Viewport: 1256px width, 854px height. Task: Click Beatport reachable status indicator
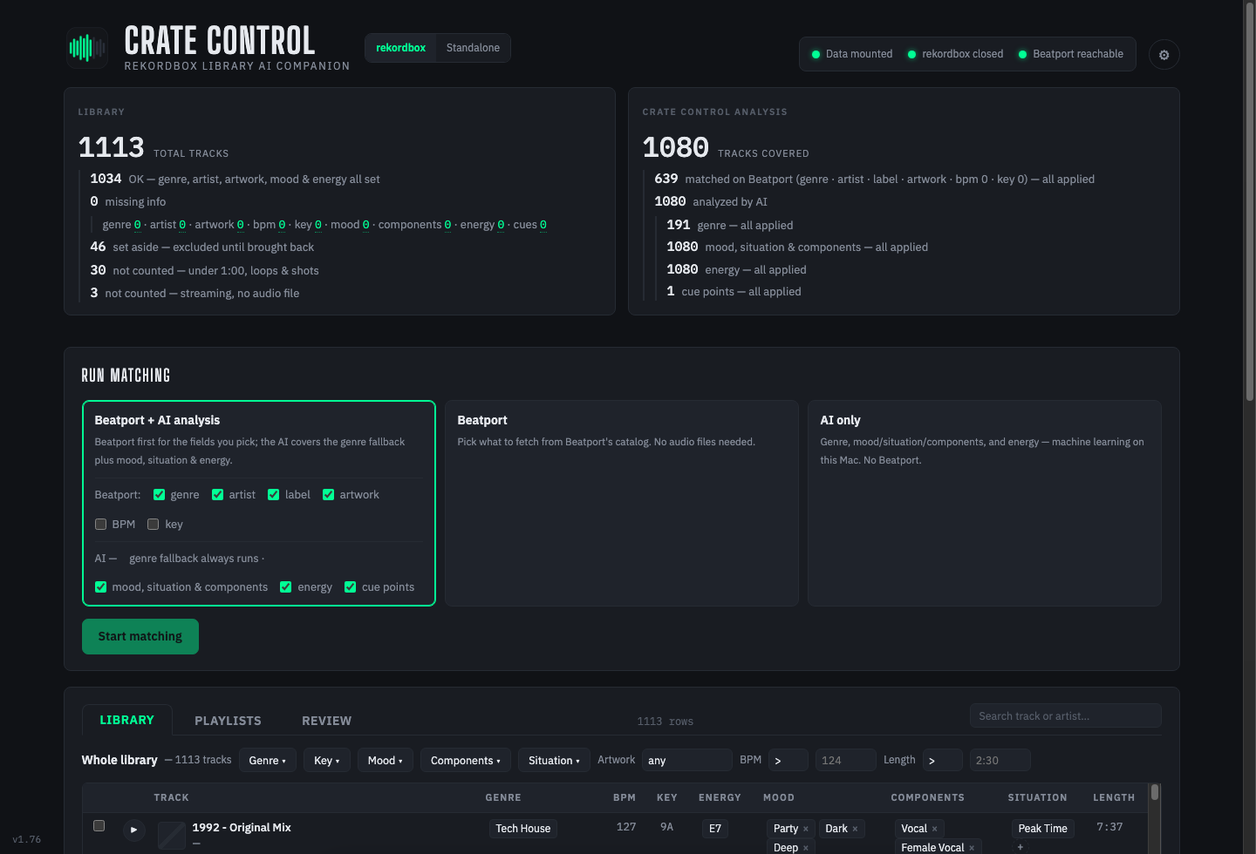point(1070,54)
